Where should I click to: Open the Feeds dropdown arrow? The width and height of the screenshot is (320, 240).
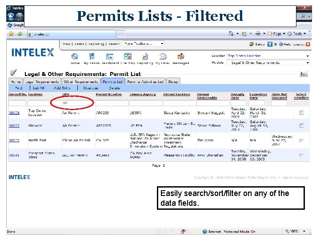tap(251, 34)
